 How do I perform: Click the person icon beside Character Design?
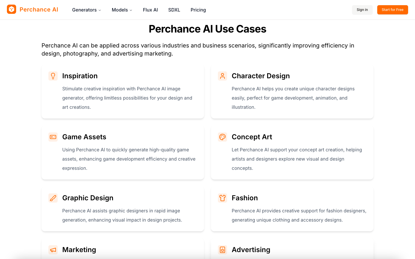click(222, 76)
